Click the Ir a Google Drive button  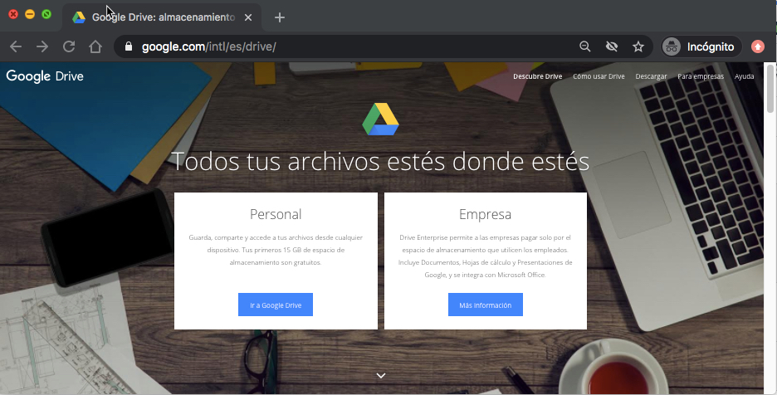click(276, 305)
